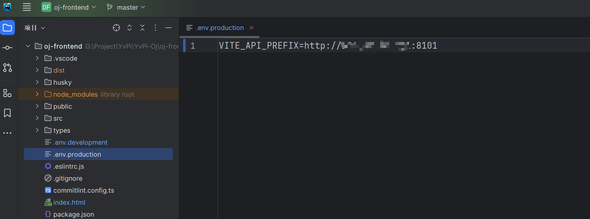Expand the node_modules folder

tap(37, 94)
